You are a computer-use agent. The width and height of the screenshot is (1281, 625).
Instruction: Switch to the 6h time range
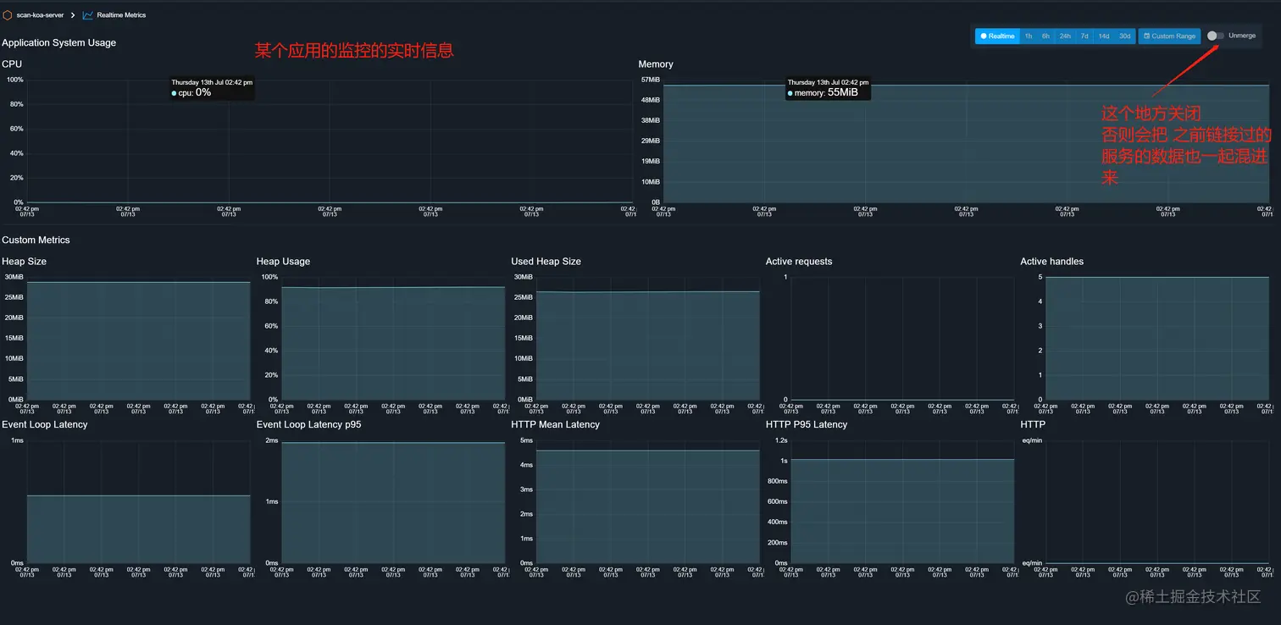pos(1045,36)
